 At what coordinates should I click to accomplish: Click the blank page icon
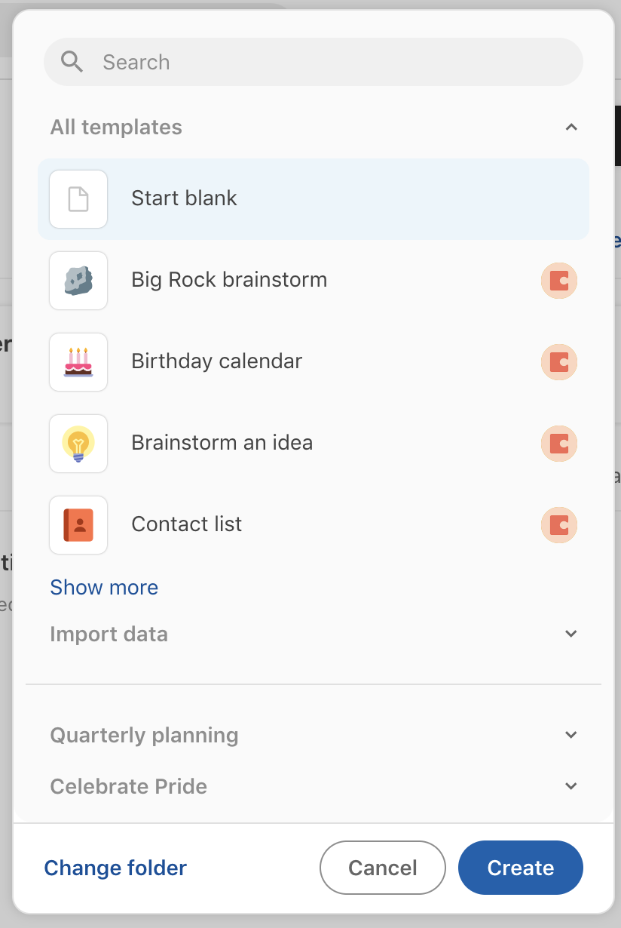point(78,199)
